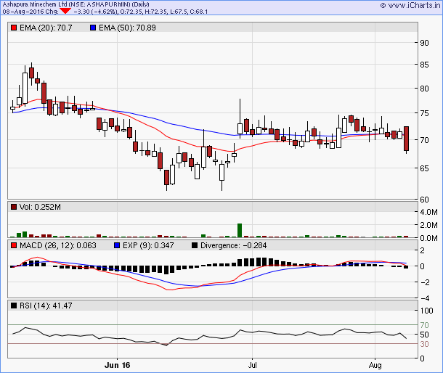This screenshot has width=443, height=373.
Task: Click the blue EMA (50) legend swatch
Action: coord(93,28)
